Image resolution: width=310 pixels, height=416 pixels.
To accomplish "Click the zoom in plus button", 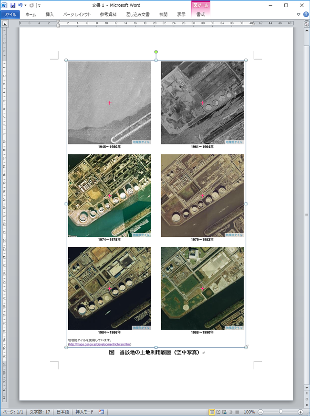I will click(x=300, y=412).
